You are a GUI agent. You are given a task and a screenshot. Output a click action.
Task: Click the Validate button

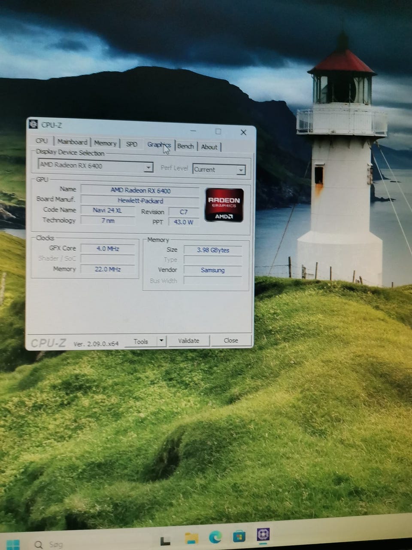coord(188,341)
